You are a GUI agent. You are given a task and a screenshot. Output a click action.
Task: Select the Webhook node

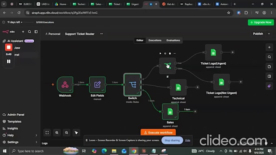[x=65, y=85]
